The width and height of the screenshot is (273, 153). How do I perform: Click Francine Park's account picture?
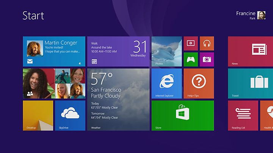click(x=262, y=15)
